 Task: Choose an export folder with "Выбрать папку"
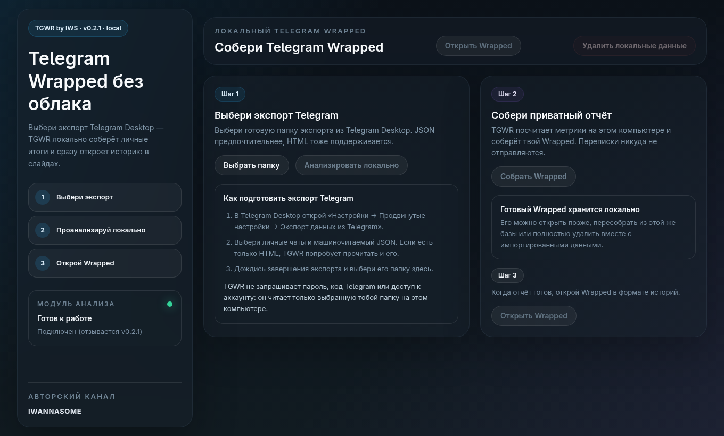(251, 165)
